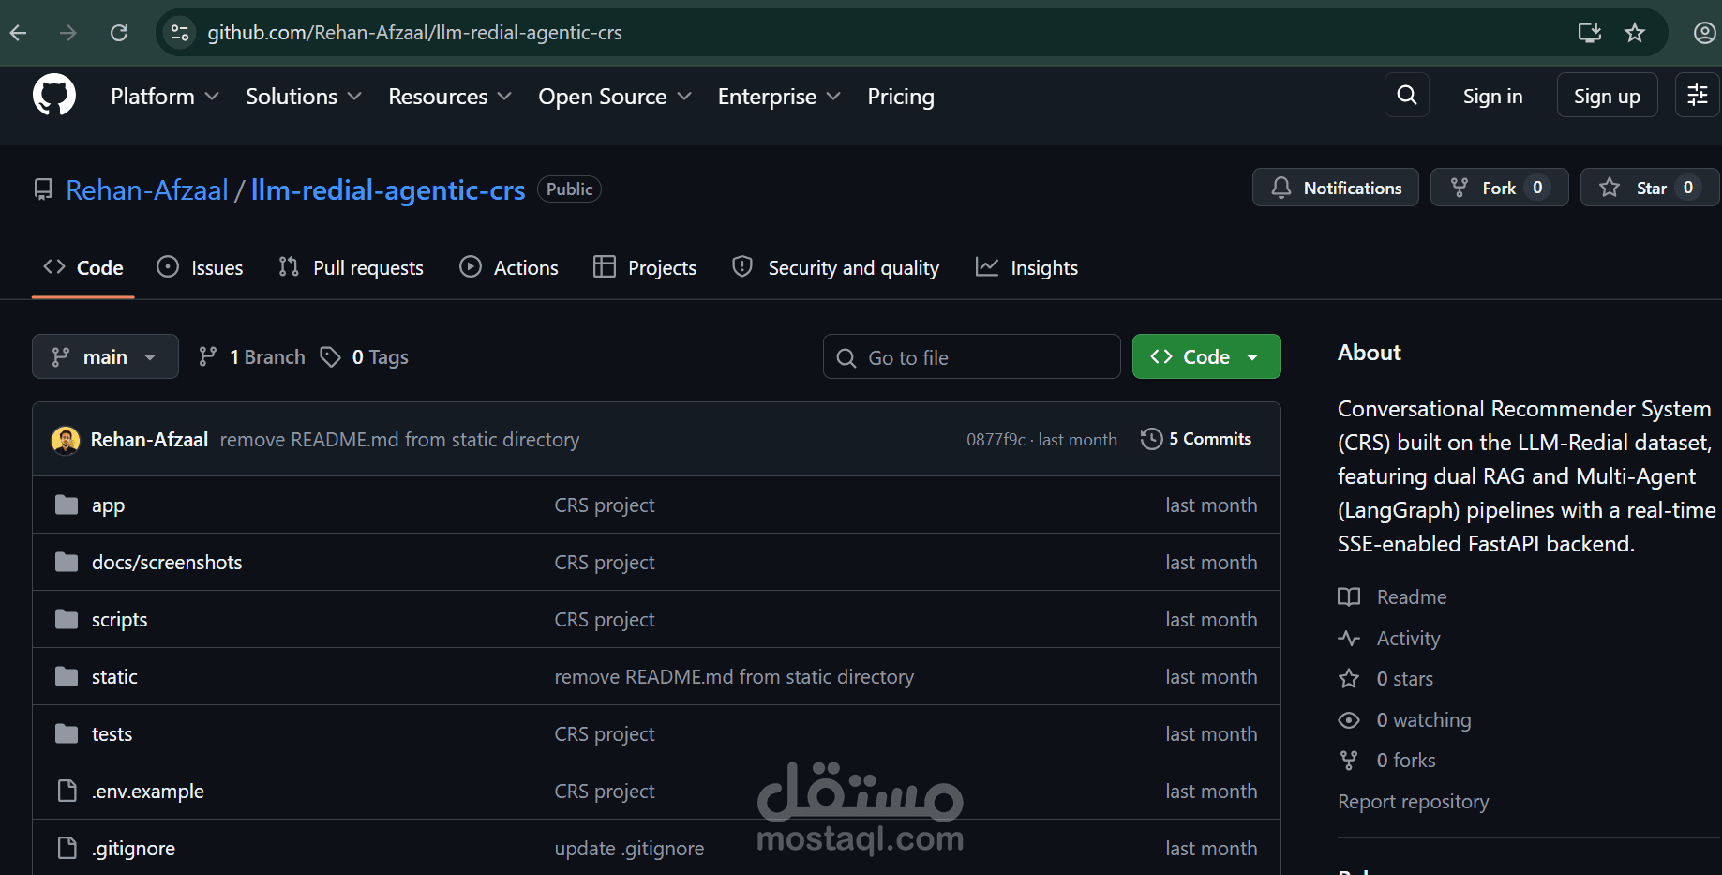Click the fork icon beside 0 forks

[x=1349, y=761]
